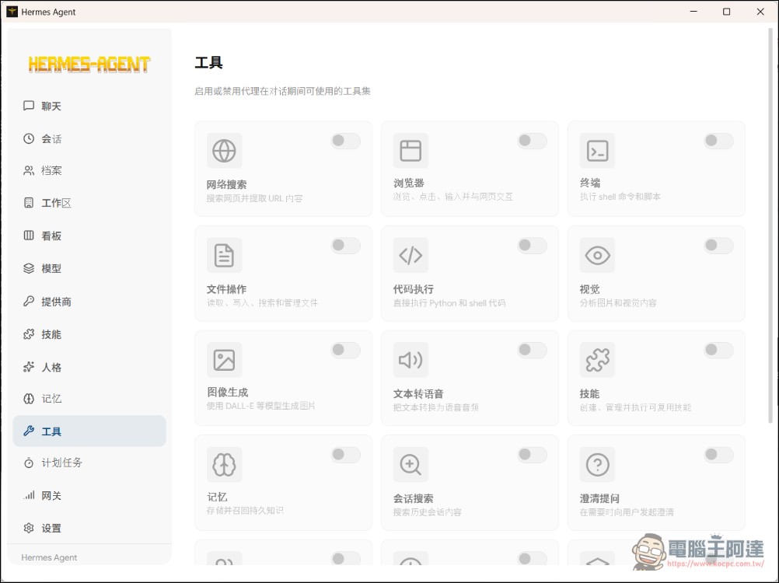This screenshot has height=583, width=779.
Task: Toggle the 澄清提问 switch
Action: [x=718, y=455]
